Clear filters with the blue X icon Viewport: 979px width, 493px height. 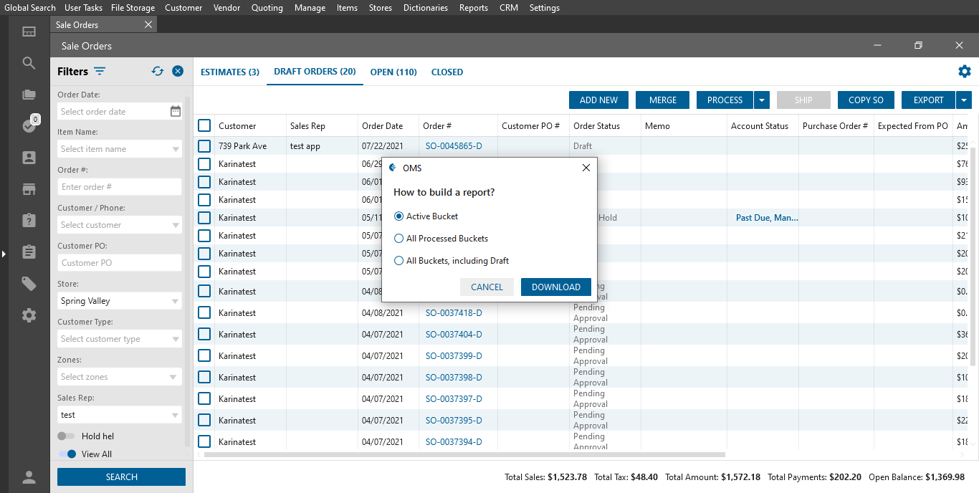(x=178, y=71)
